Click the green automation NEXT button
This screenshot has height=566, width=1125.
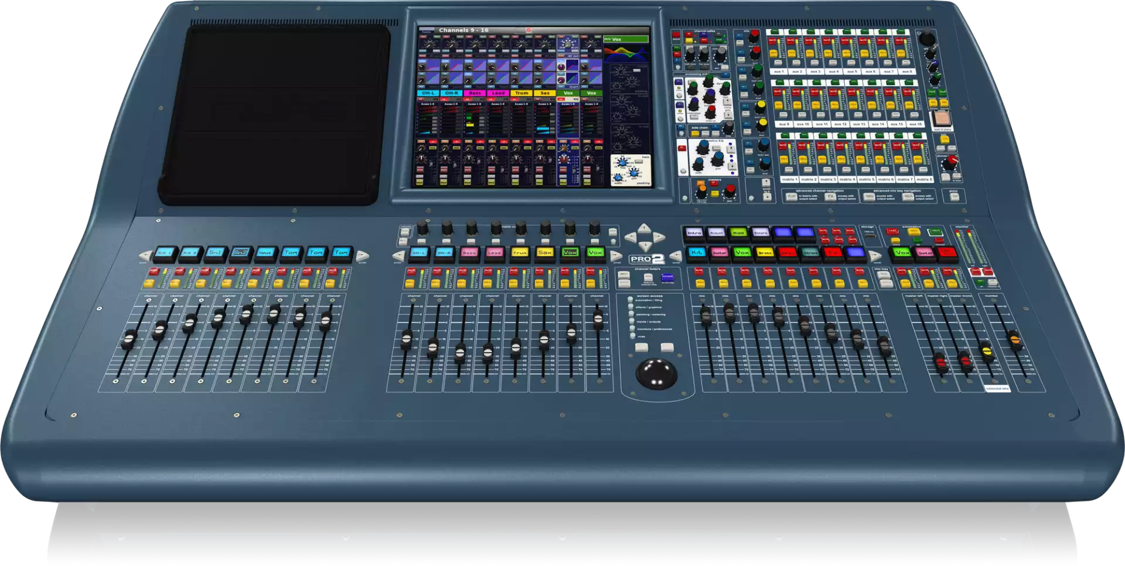coord(935,232)
